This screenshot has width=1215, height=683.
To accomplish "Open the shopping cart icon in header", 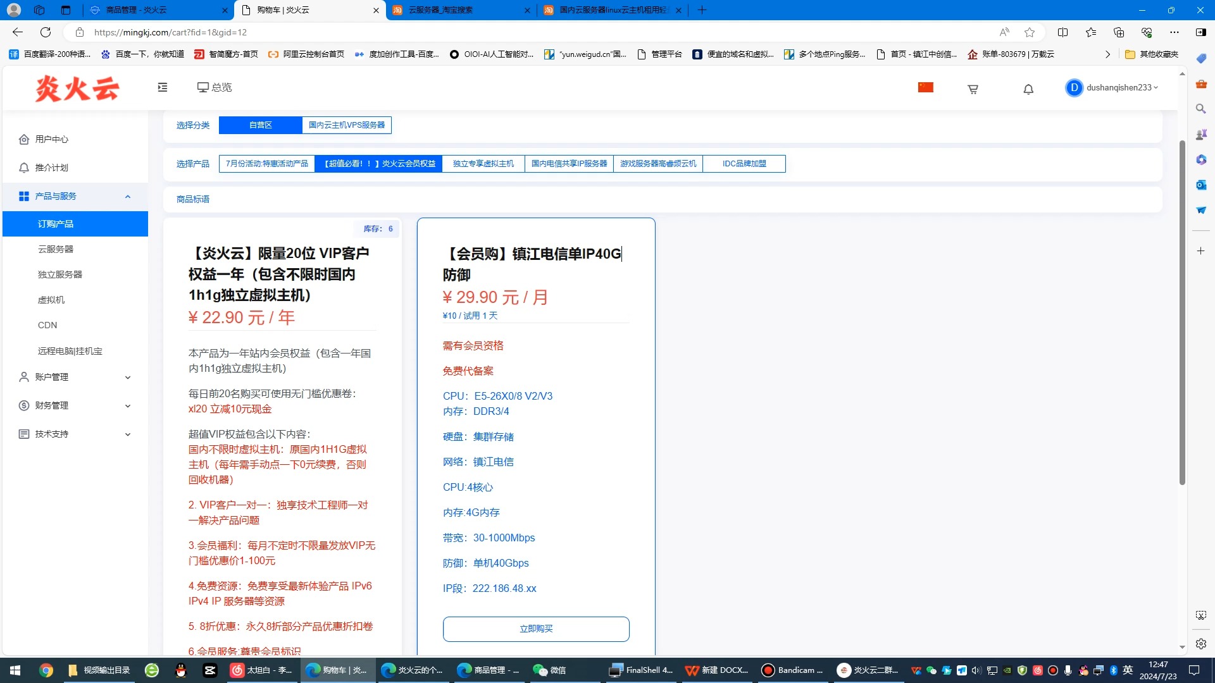I will [973, 89].
